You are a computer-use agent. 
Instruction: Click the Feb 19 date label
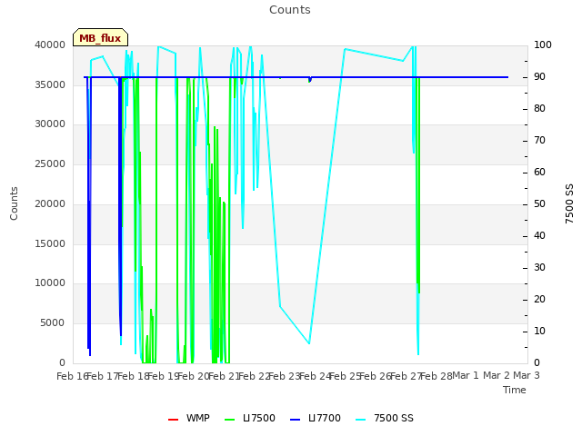click(x=164, y=376)
